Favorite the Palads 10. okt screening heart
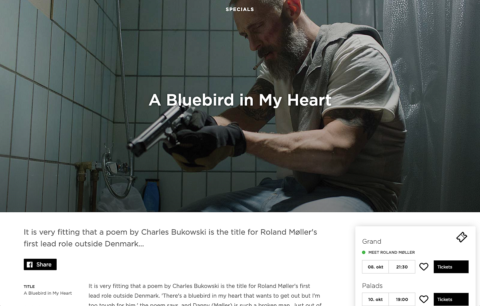Screen dimensions: 480x306 [424, 299]
